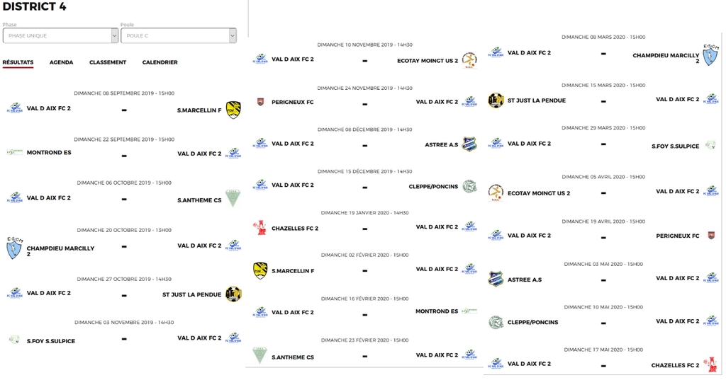726x380 pixels.
Task: Click Perigneux FC crest for 24 Novembre match
Action: coord(260,102)
